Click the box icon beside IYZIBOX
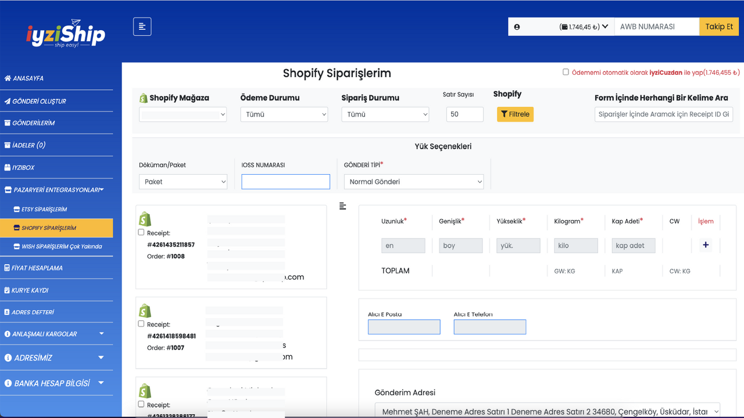This screenshot has height=418, width=744. tap(8, 167)
